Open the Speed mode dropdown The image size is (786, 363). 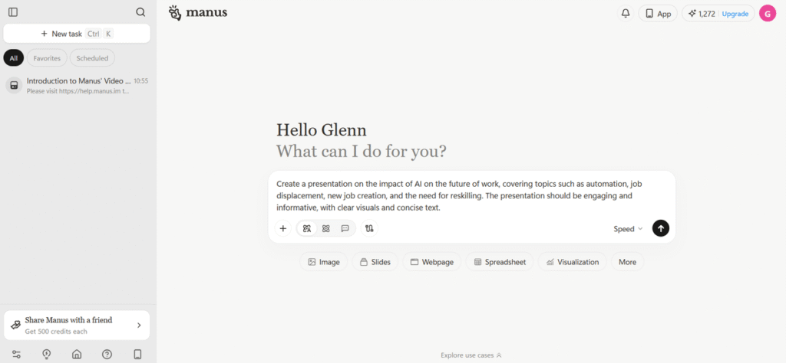point(628,228)
